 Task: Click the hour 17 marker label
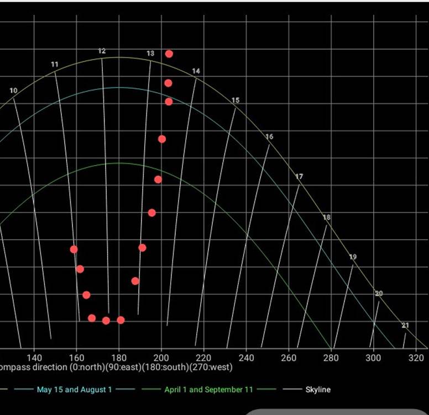pos(299,177)
